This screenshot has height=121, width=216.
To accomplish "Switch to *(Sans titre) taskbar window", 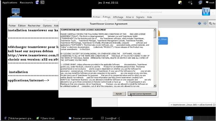I will pyautogui.click(x=46, y=118).
